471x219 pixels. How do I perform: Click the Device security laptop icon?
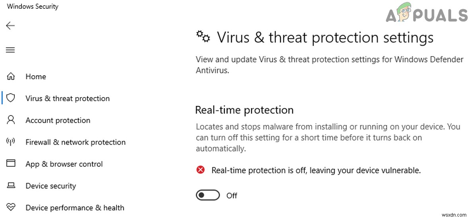click(x=11, y=186)
